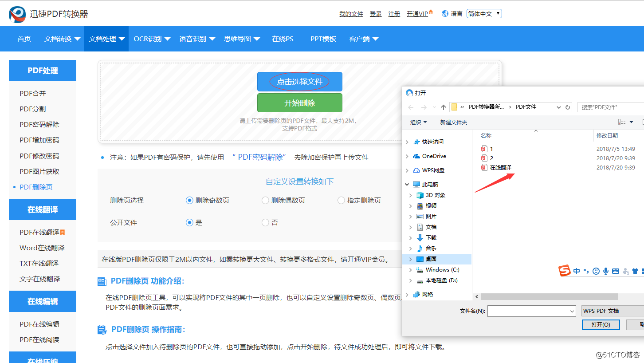Click 打开(O) in the file dialog

click(x=601, y=325)
